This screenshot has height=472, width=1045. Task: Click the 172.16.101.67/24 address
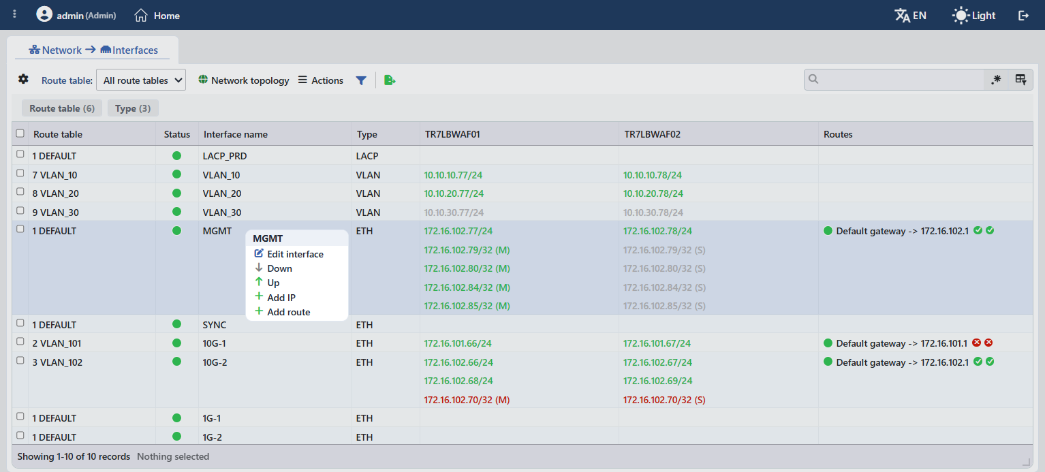tap(657, 343)
